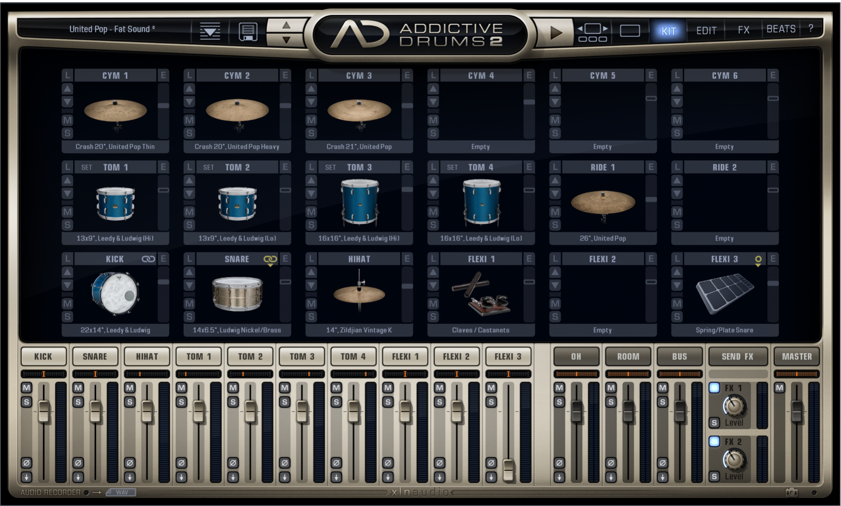
Task: Open load menu (L) for the Snare slot
Action: (190, 259)
